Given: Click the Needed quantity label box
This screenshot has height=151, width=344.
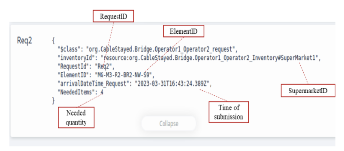Looking at the screenshot, I should [x=76, y=118].
